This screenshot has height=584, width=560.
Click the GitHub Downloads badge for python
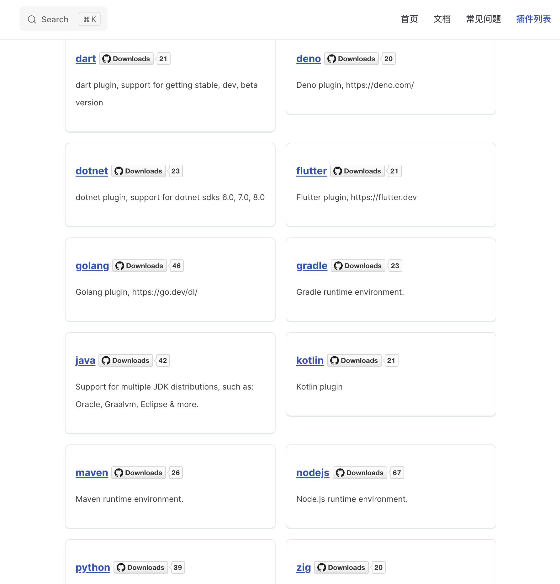(x=140, y=567)
